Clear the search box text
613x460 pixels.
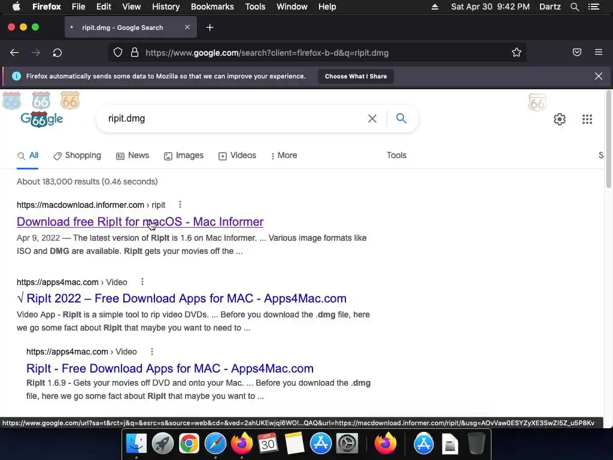372,119
